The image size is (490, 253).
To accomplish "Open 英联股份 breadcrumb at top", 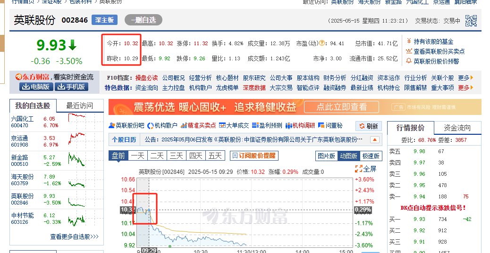I will tap(110, 2).
